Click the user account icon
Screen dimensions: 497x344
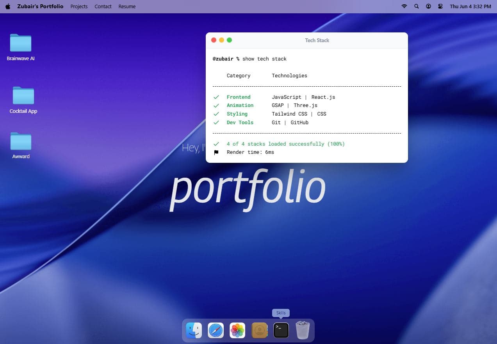428,6
